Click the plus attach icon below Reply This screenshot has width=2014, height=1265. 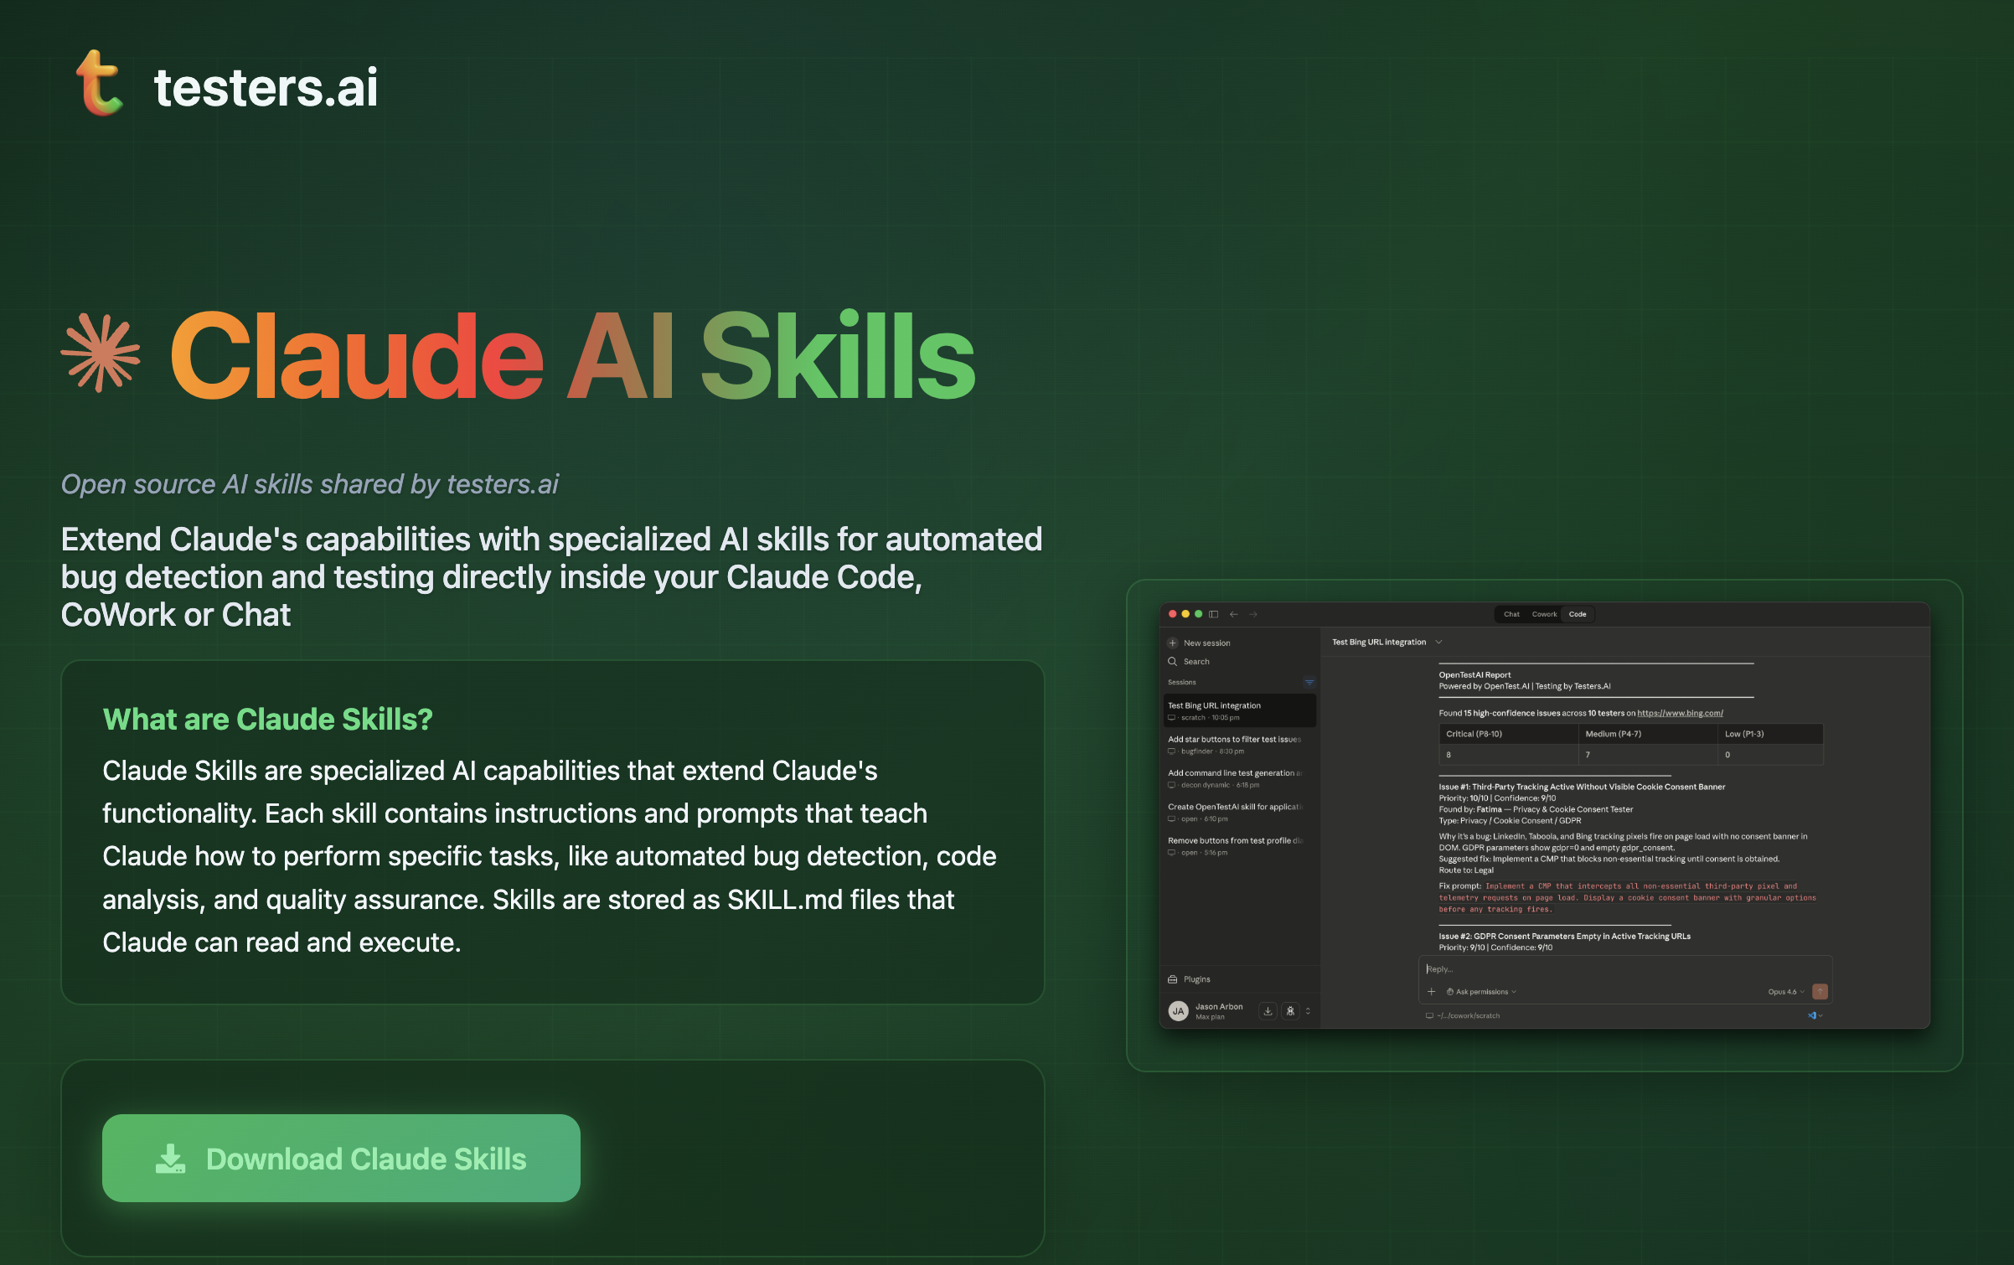1431,991
